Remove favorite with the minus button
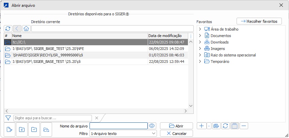This screenshot has height=138, width=289. tap(244, 126)
